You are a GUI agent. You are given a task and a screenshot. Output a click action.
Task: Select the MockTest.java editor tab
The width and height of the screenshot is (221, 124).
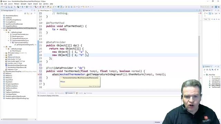click(45, 11)
